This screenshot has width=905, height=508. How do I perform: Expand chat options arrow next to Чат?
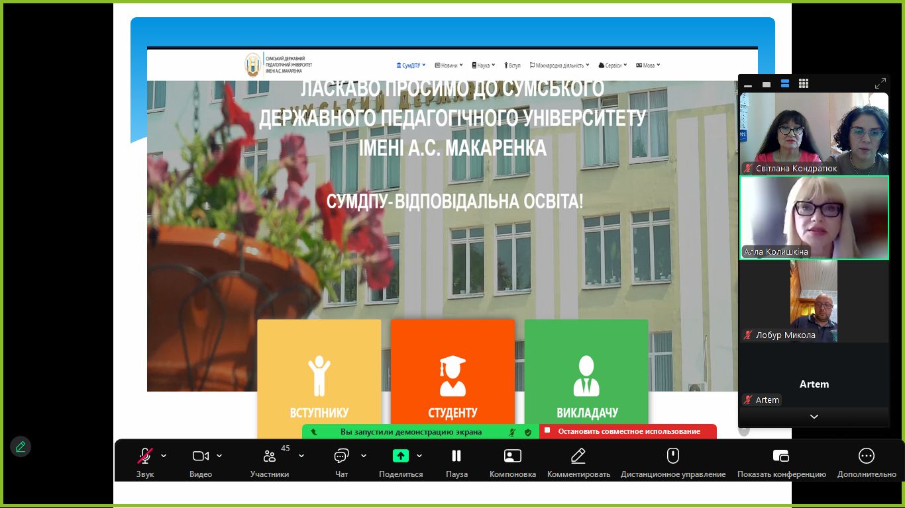(x=364, y=456)
